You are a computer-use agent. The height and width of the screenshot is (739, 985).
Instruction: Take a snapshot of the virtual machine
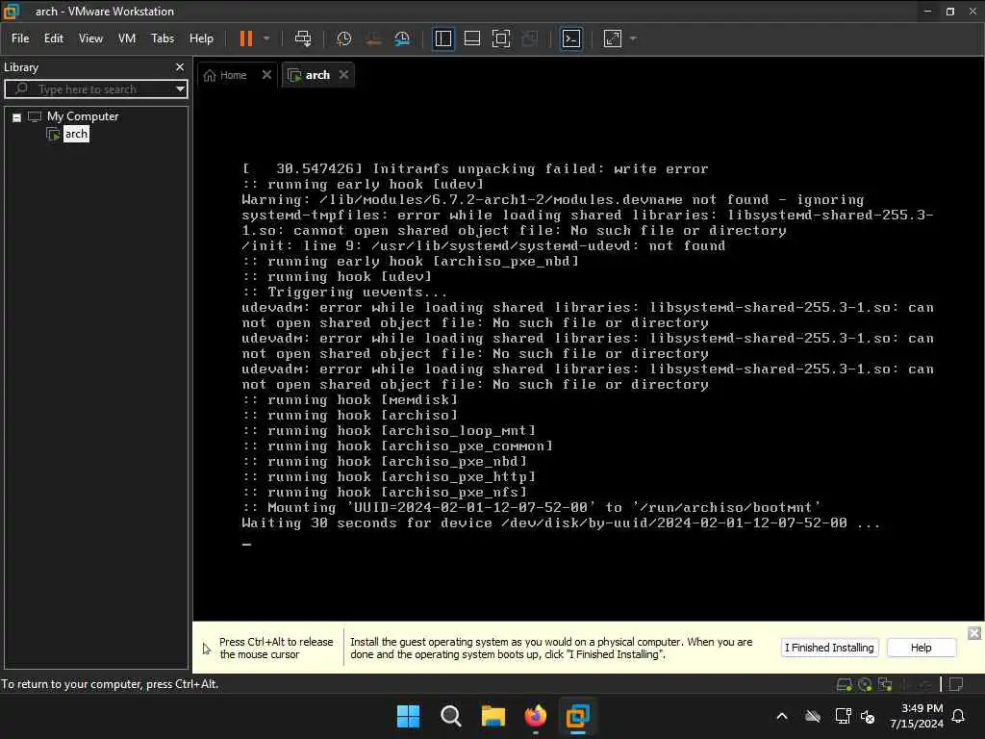343,38
